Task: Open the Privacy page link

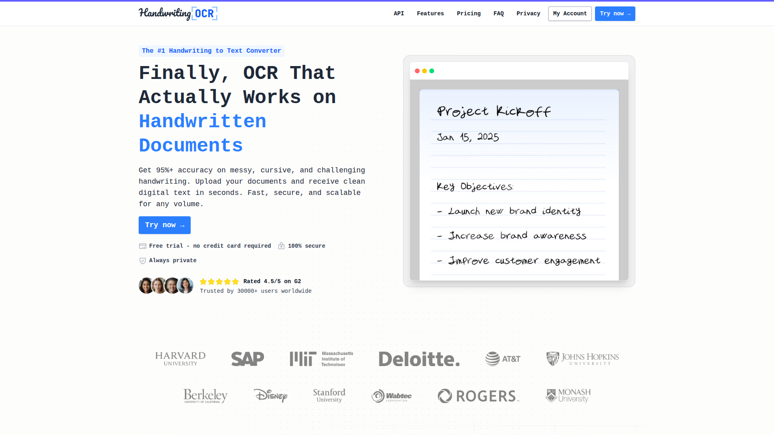Action: point(528,14)
